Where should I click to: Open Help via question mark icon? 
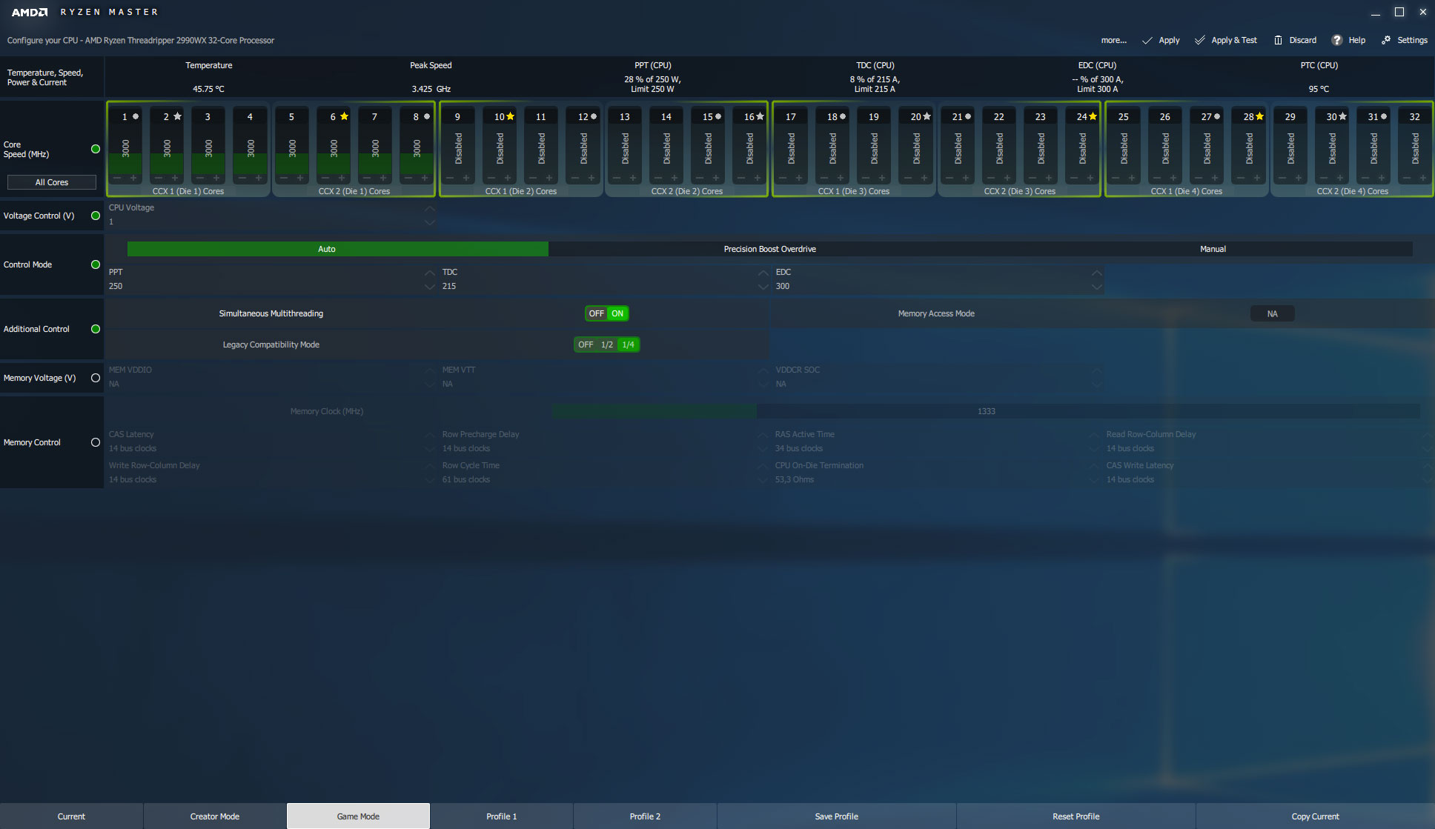point(1337,41)
